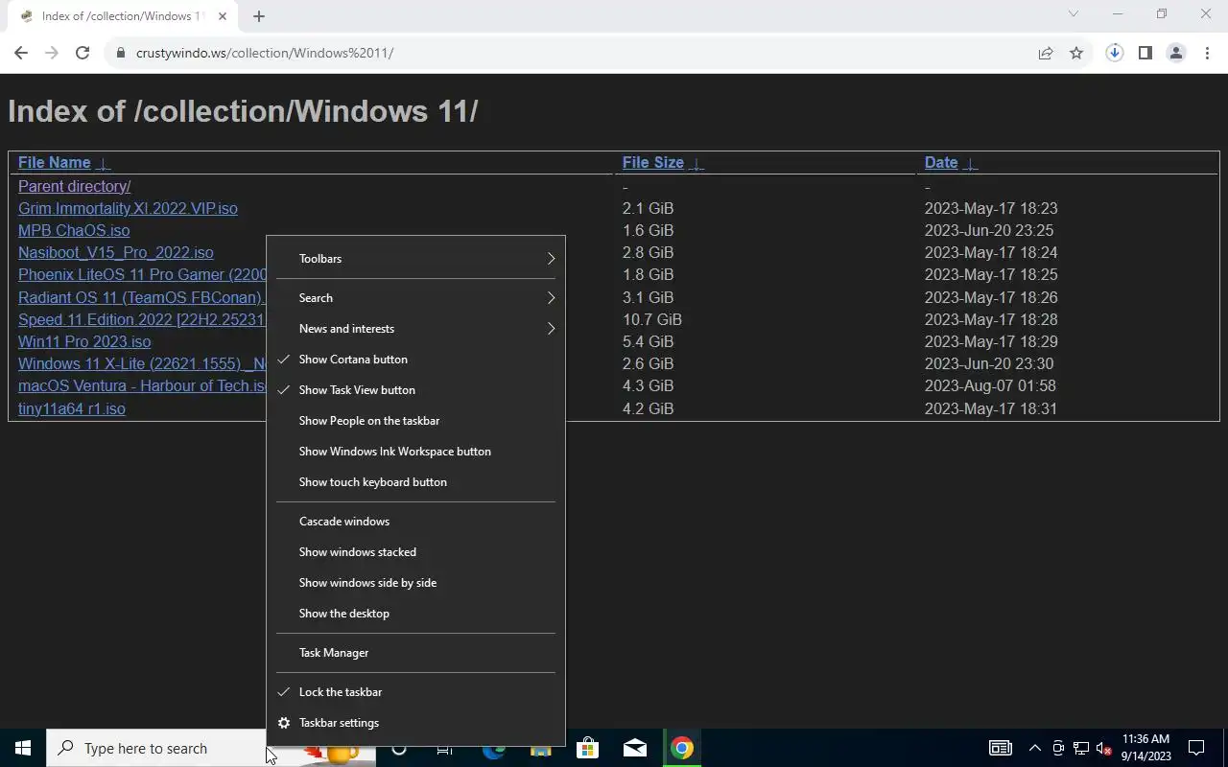This screenshot has height=767, width=1228.
Task: Expand the Search submenu
Action: point(415,298)
